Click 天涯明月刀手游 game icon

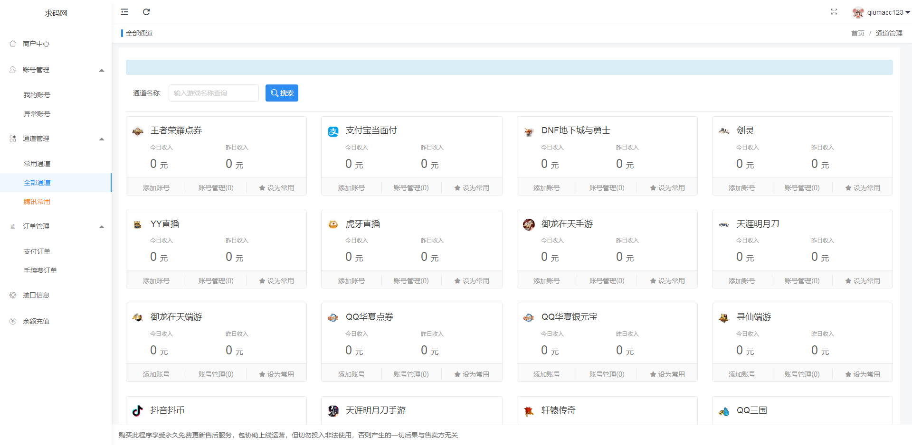[x=333, y=411]
